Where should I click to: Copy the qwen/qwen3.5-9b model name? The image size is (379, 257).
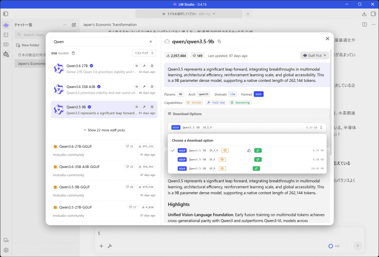pyautogui.click(x=219, y=42)
